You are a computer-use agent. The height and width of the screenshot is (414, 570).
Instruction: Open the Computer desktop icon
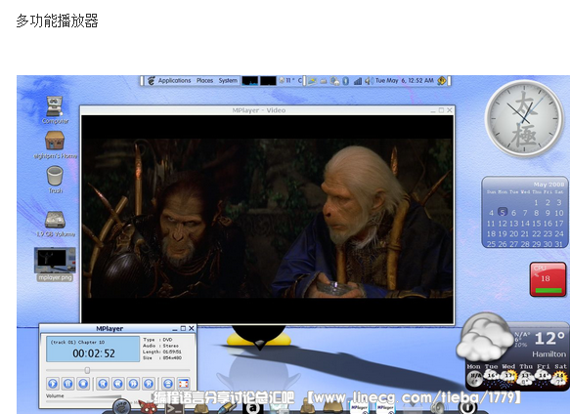click(x=55, y=110)
